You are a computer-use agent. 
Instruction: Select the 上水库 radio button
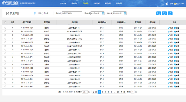pos(35,13)
